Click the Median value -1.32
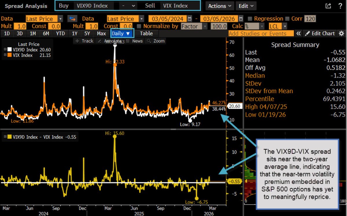Screen dimensions: 347x216 pos(338,76)
